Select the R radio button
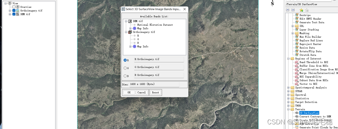The height and width of the screenshot is (129, 338). (x=125, y=60)
